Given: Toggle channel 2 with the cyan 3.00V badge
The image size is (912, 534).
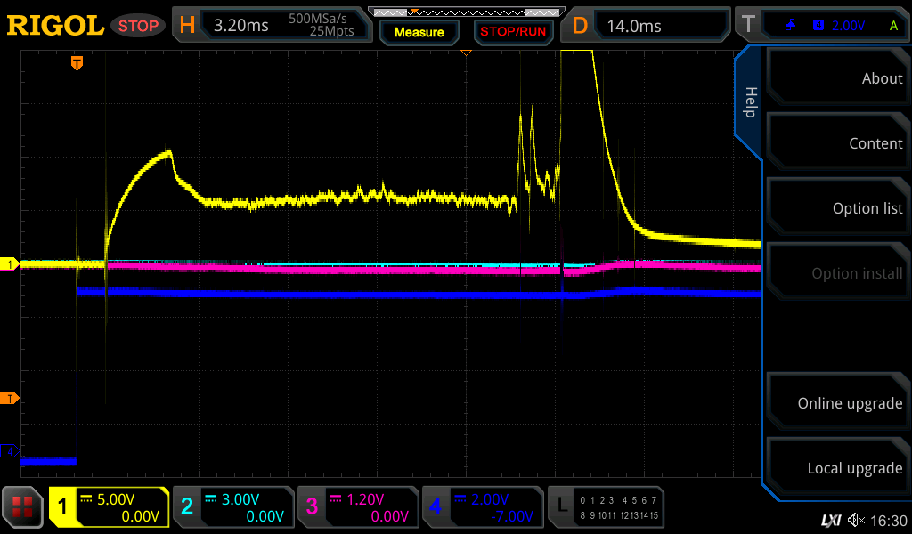Looking at the screenshot, I should pos(232,507).
